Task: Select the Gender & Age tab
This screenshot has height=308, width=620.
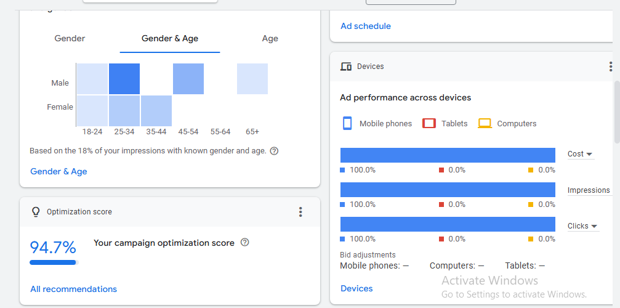Action: pos(170,38)
